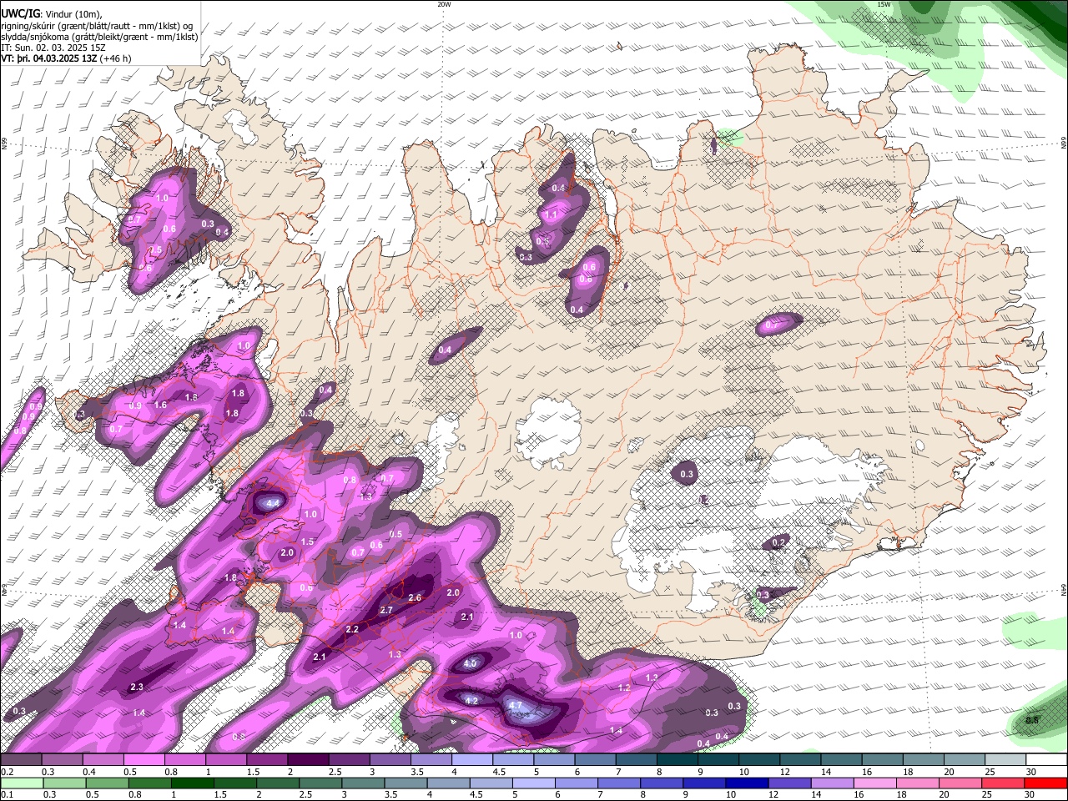The width and height of the screenshot is (1068, 801).
Task: Click the 2.7 precipitation value on the map
Action: [386, 611]
